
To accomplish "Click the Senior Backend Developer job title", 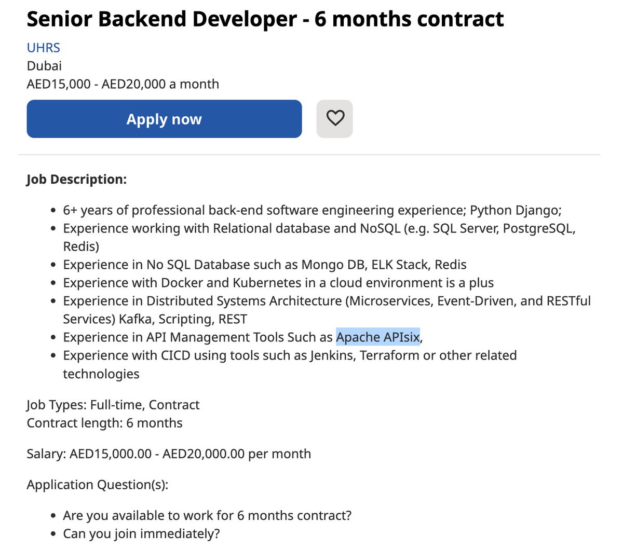I will pos(265,18).
